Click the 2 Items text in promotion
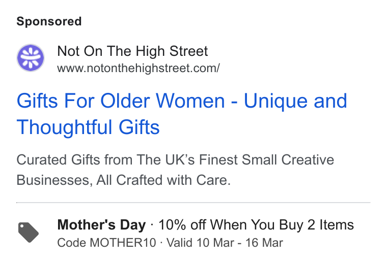387x262 pixels. pos(330,225)
